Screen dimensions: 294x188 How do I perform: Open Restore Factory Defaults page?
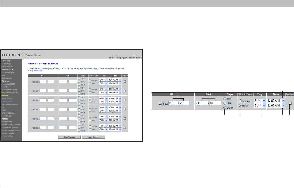tap(11, 125)
